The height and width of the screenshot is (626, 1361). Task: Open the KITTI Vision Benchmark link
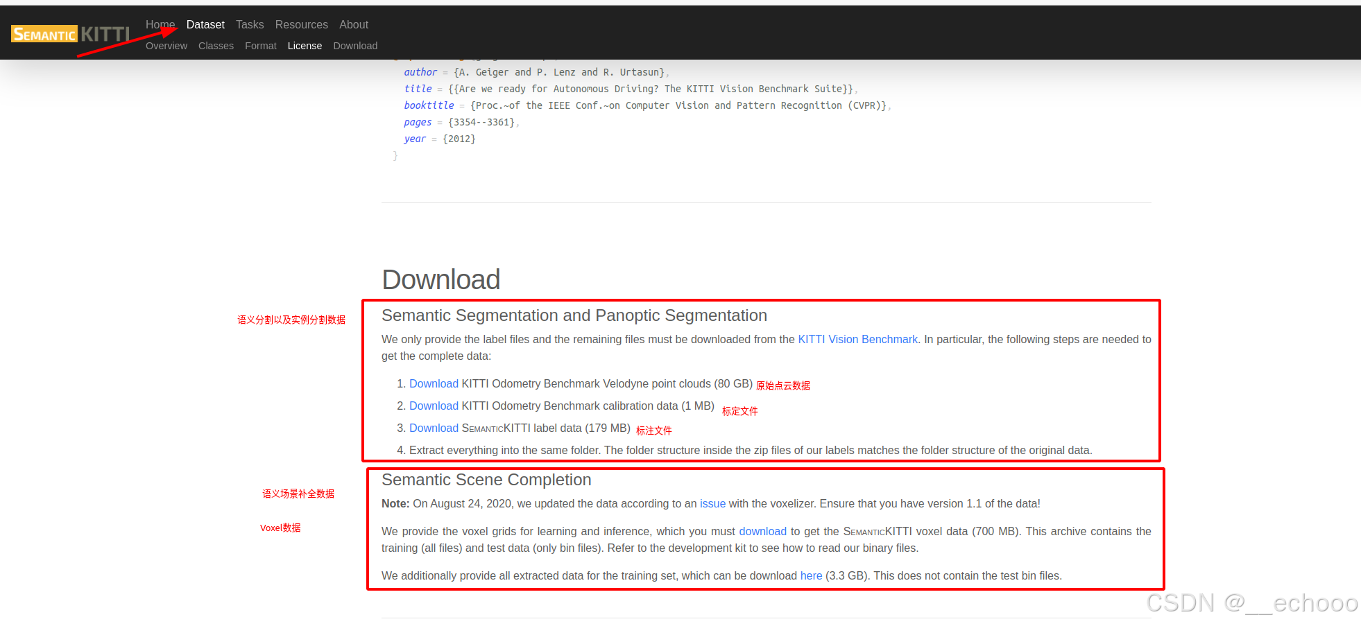click(857, 339)
